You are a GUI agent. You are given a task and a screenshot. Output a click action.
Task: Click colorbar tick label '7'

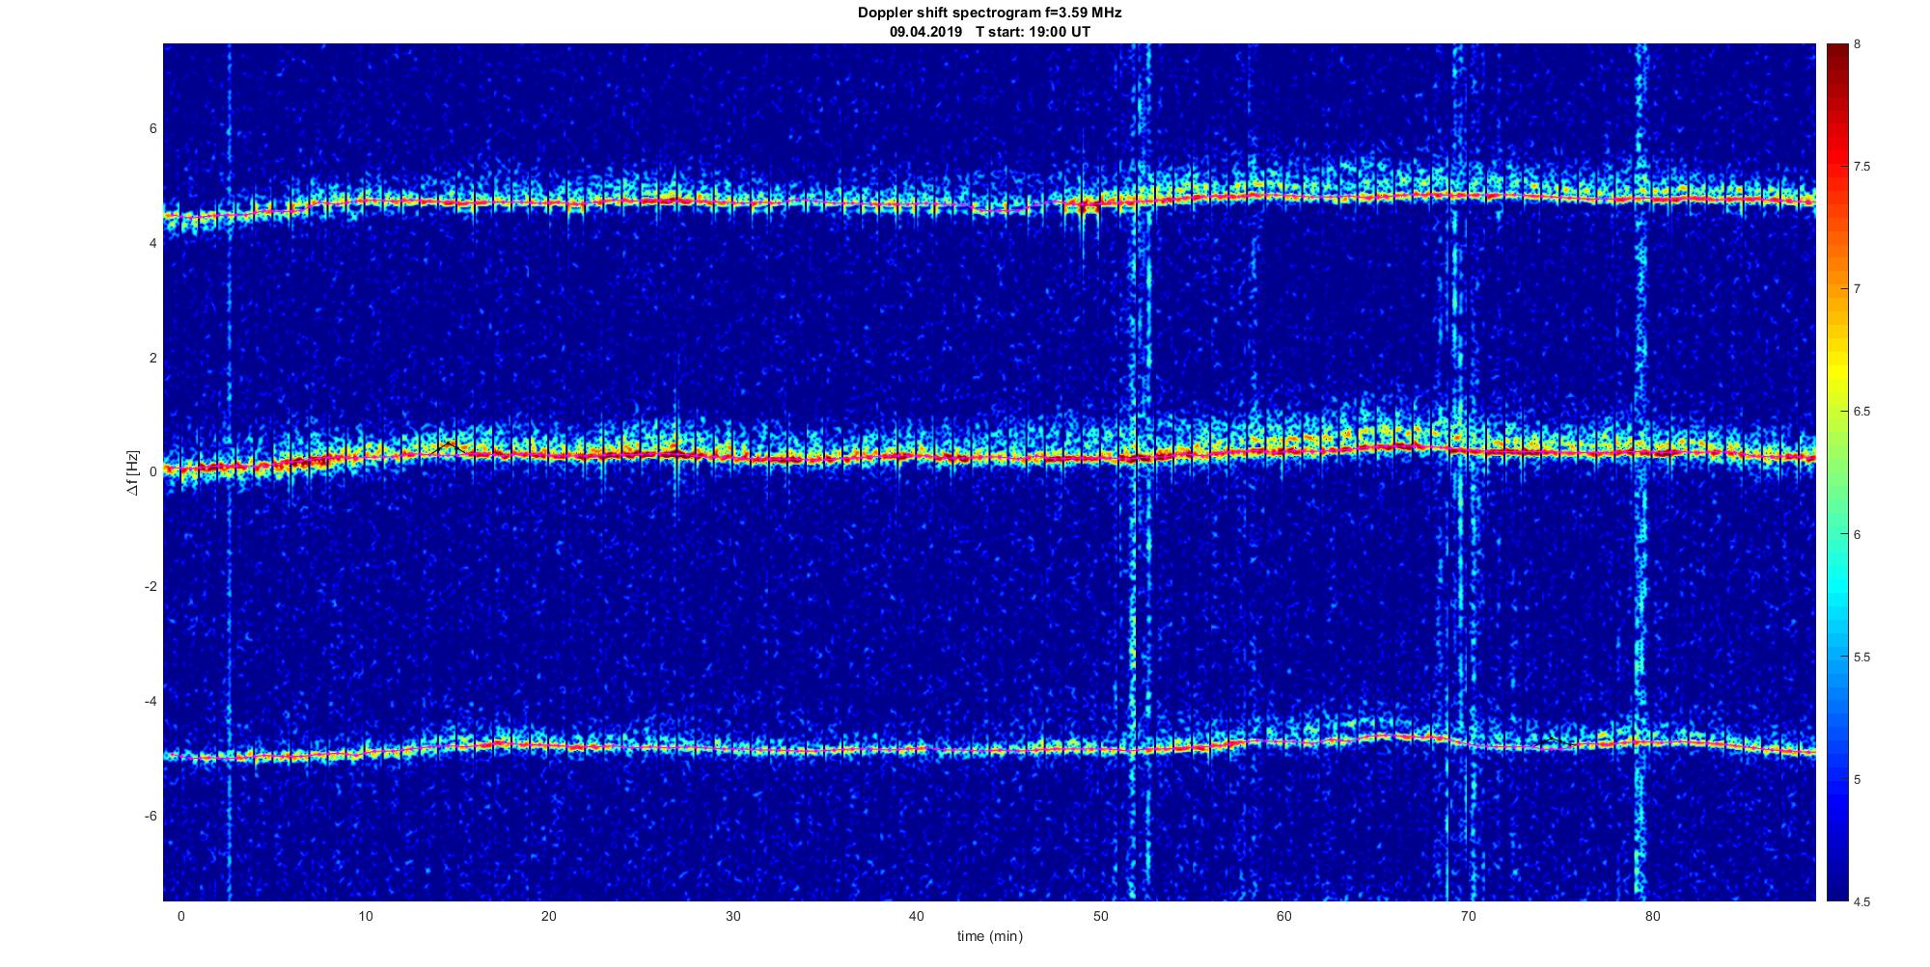point(1858,289)
